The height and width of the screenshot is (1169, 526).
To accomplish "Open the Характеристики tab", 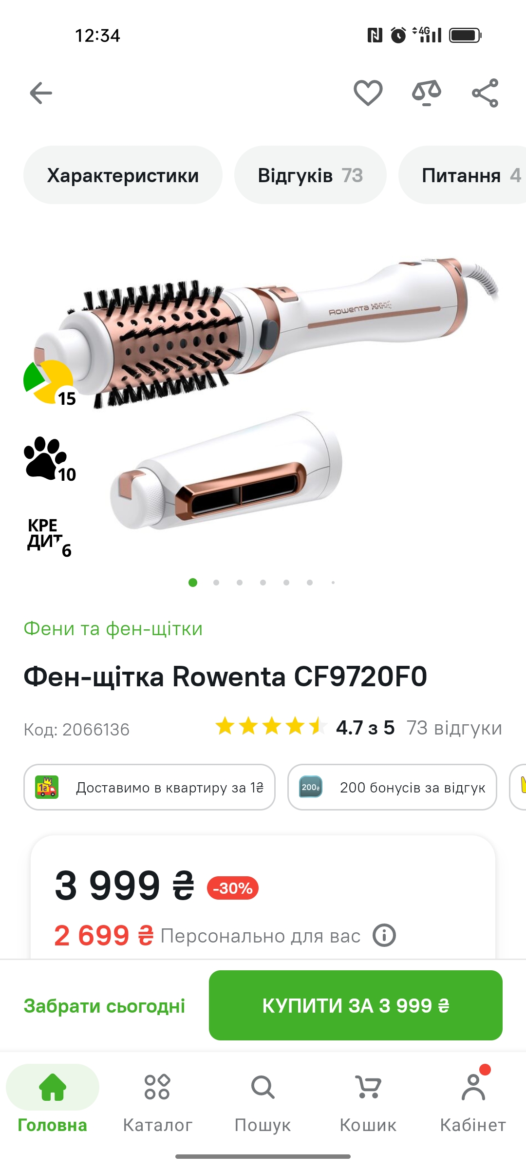I will (x=123, y=175).
